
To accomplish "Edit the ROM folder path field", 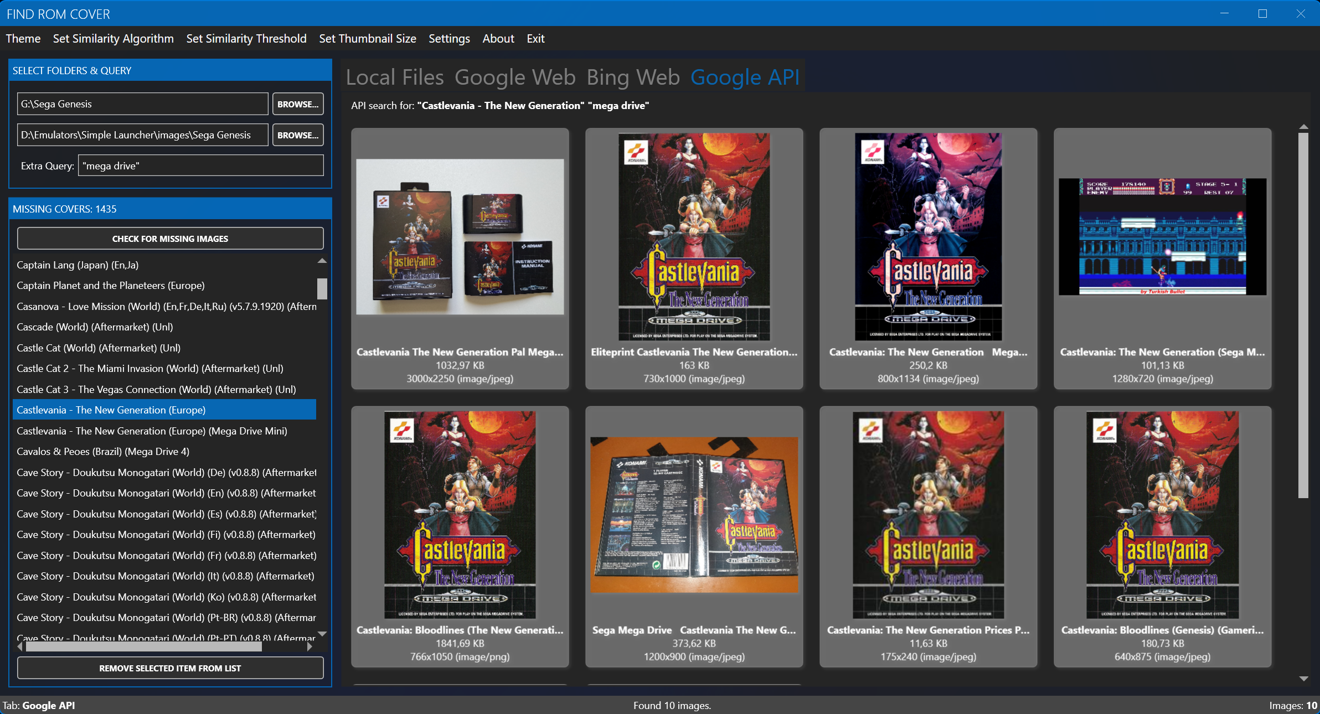I will (x=143, y=104).
